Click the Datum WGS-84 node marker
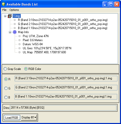The image size is (121, 124). (19, 44)
